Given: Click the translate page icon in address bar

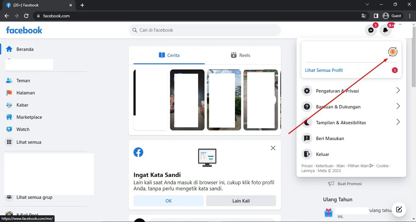Looking at the screenshot, I should tap(364, 16).
